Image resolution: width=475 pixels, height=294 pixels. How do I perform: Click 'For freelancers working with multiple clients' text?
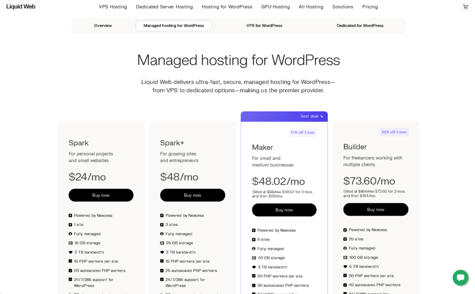(372, 161)
